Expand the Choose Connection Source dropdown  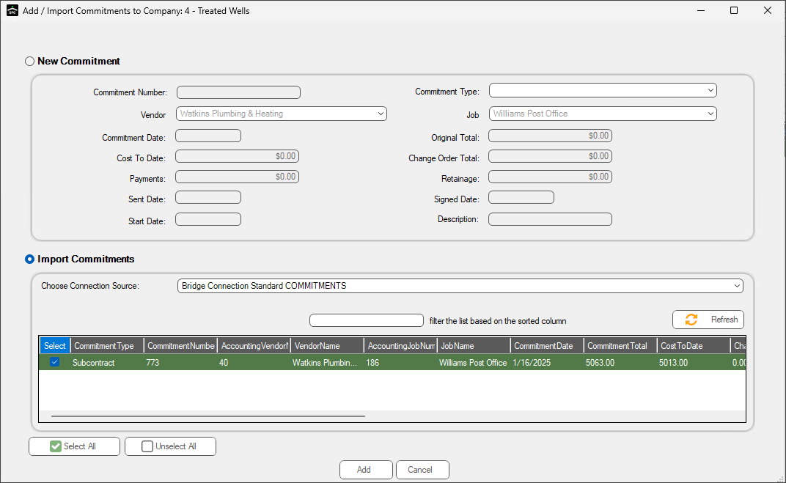[x=460, y=286]
